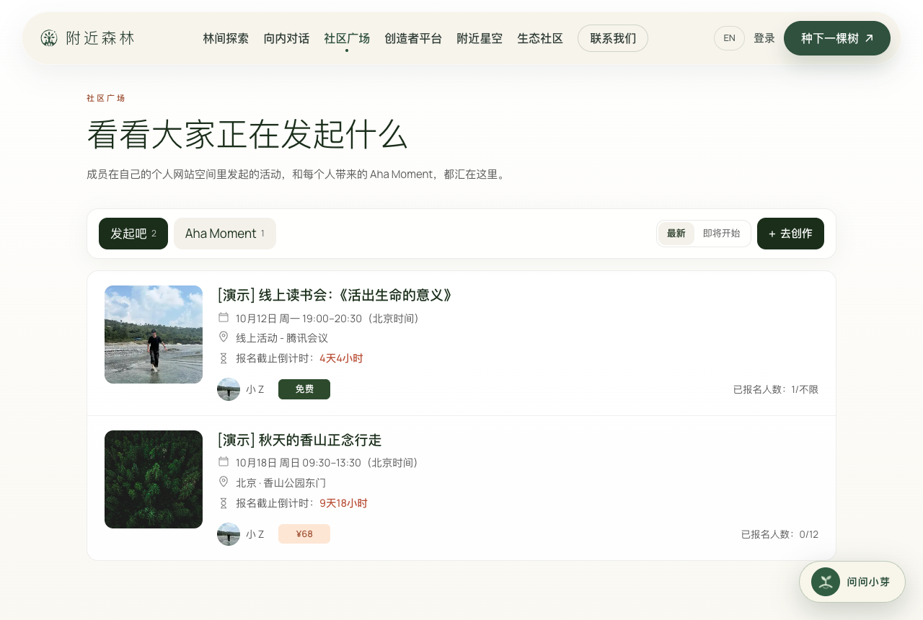Click the hourglass icon beside 9天18小时 countdown
The width and height of the screenshot is (923, 620).
(224, 502)
